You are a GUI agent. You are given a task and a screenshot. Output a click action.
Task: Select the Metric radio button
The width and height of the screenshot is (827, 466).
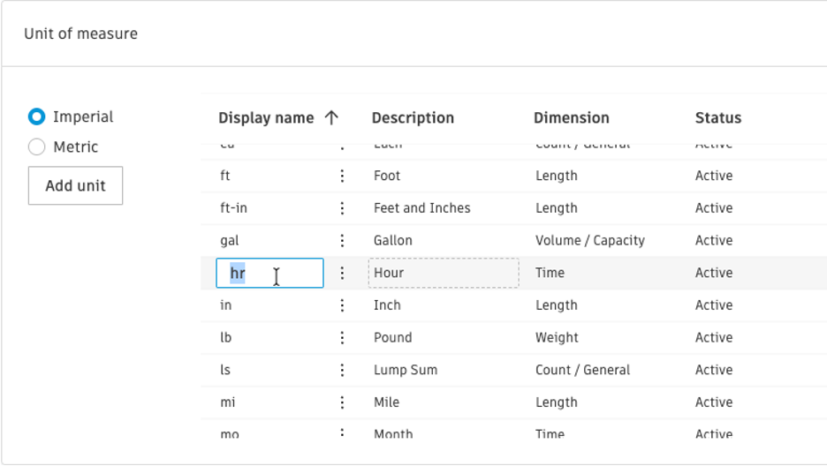coord(36,147)
